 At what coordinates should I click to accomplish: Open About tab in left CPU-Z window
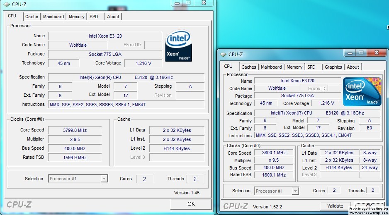(x=113, y=17)
